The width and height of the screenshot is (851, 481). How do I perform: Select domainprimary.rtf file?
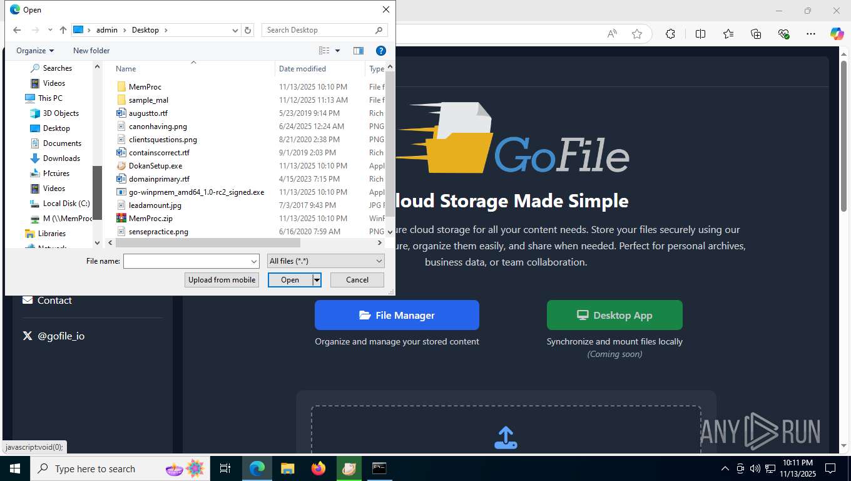coord(159,179)
